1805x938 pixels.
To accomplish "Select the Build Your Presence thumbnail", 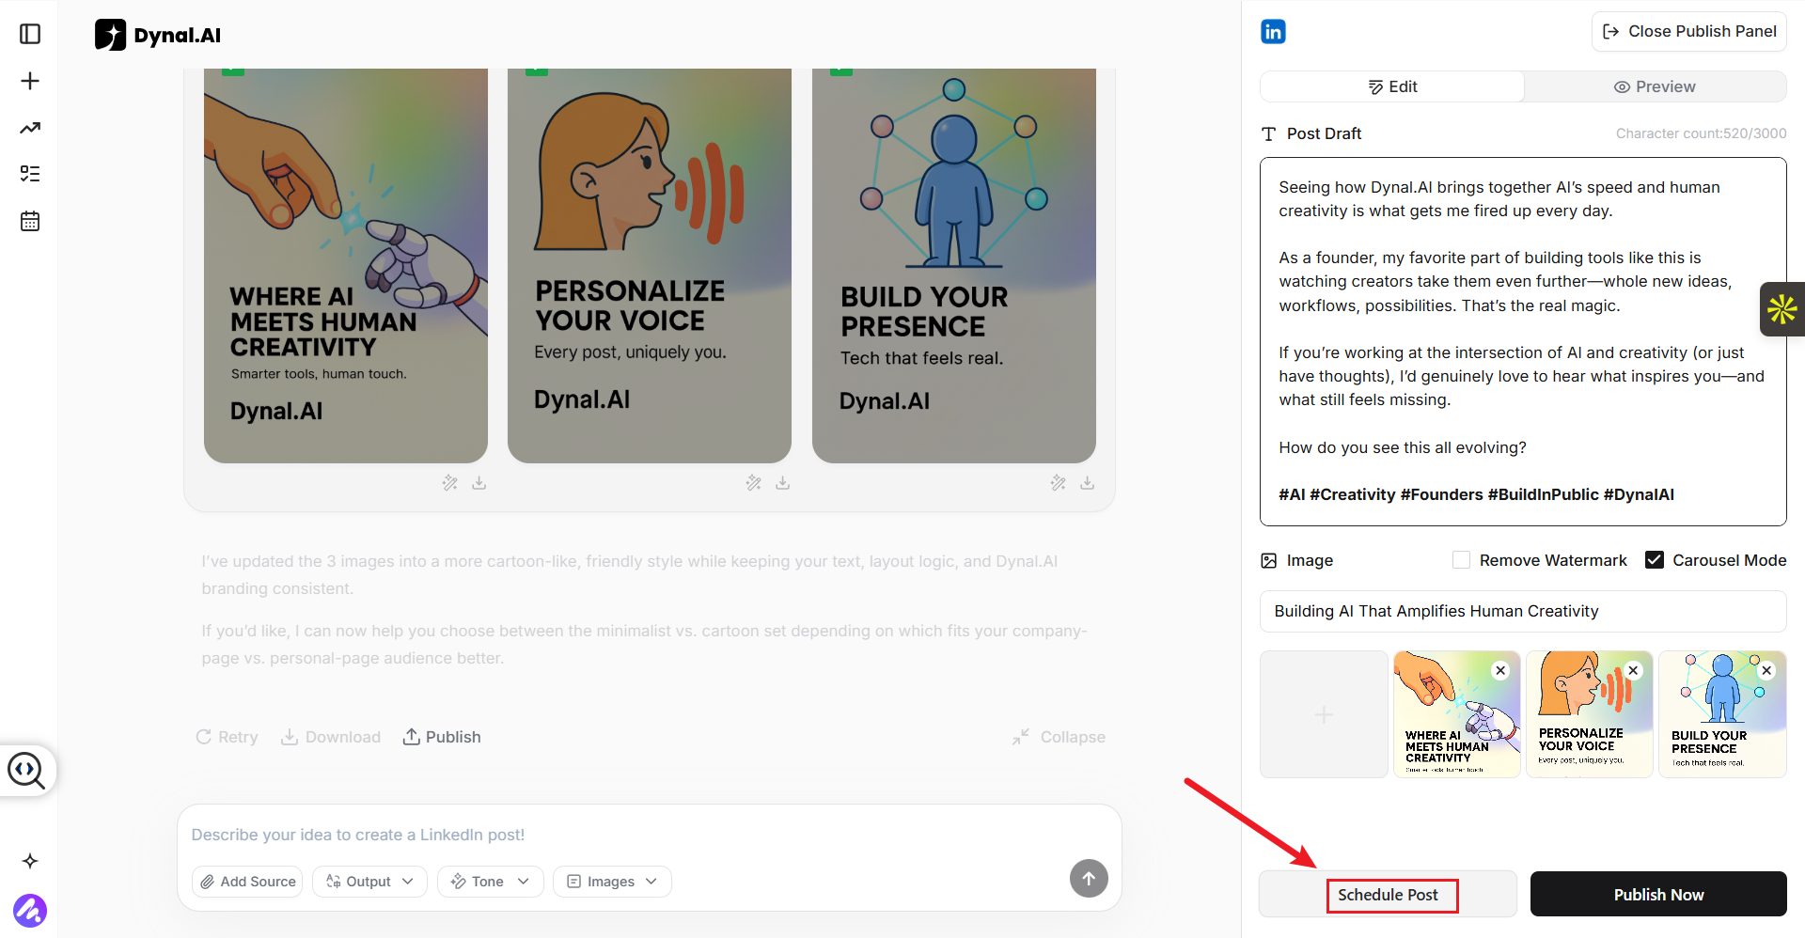I will click(1723, 714).
